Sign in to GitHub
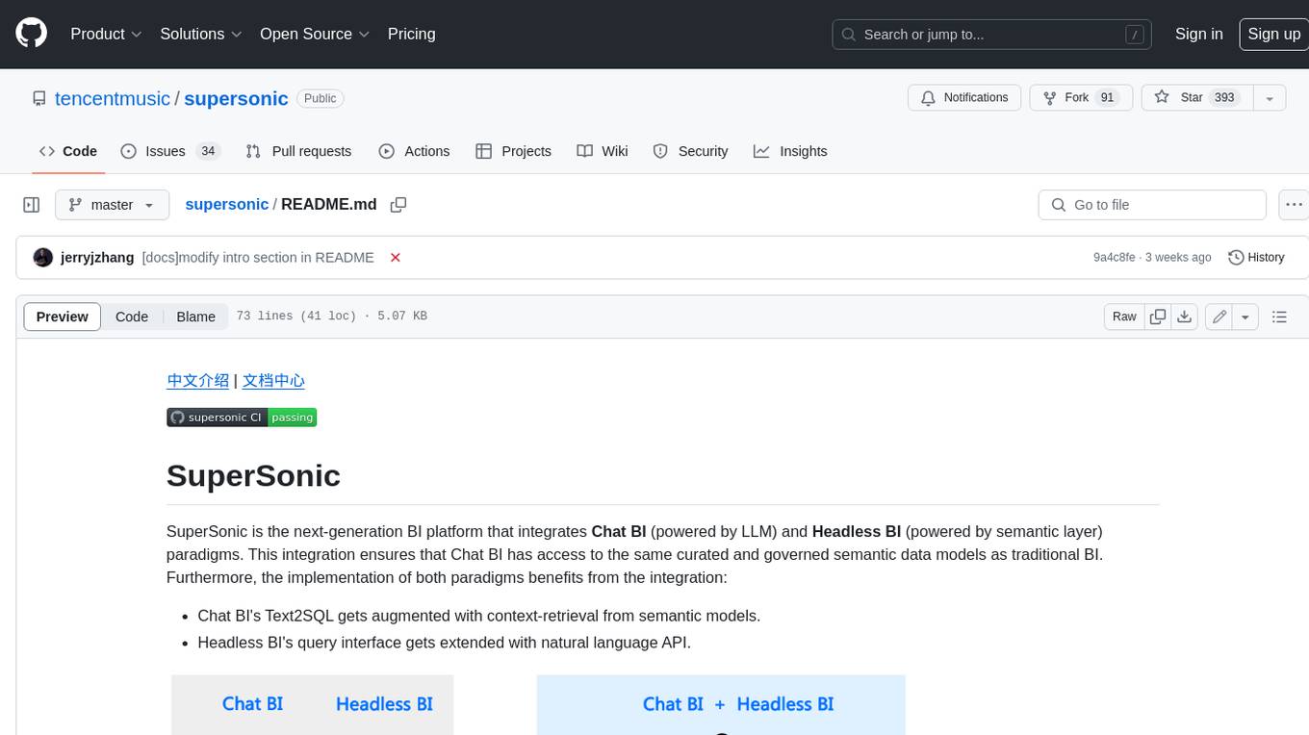 [1198, 34]
